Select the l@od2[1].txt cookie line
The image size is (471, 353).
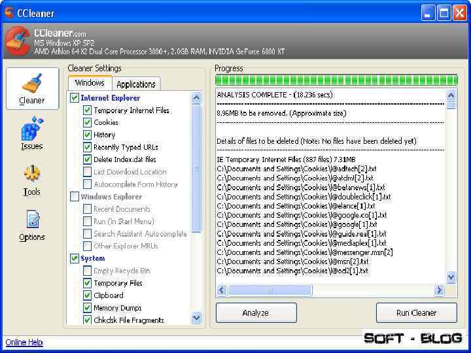[292, 271]
